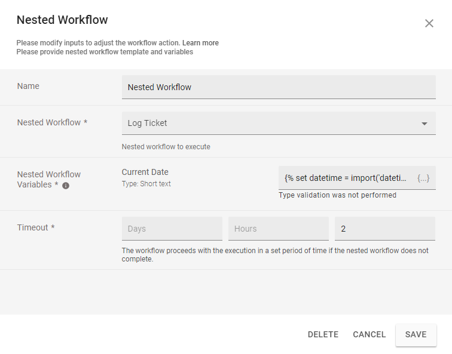Viewport: 452px width, 354px height.
Task: Click the timeout field containing 2
Action: pos(384,229)
